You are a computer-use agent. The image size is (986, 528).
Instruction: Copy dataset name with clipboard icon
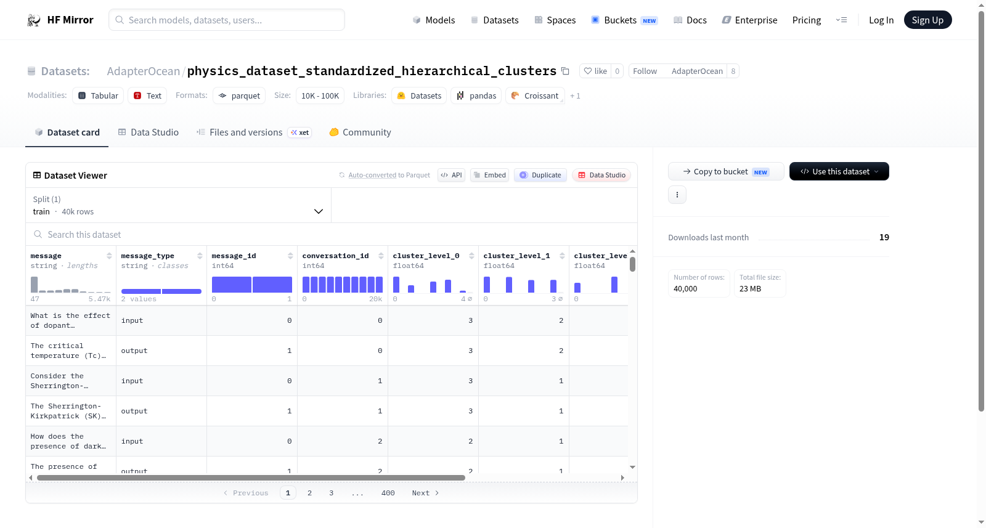tap(565, 71)
